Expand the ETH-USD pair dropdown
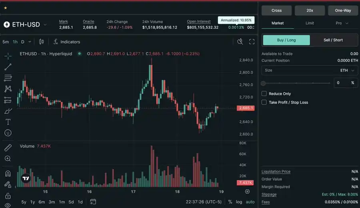 [45, 25]
